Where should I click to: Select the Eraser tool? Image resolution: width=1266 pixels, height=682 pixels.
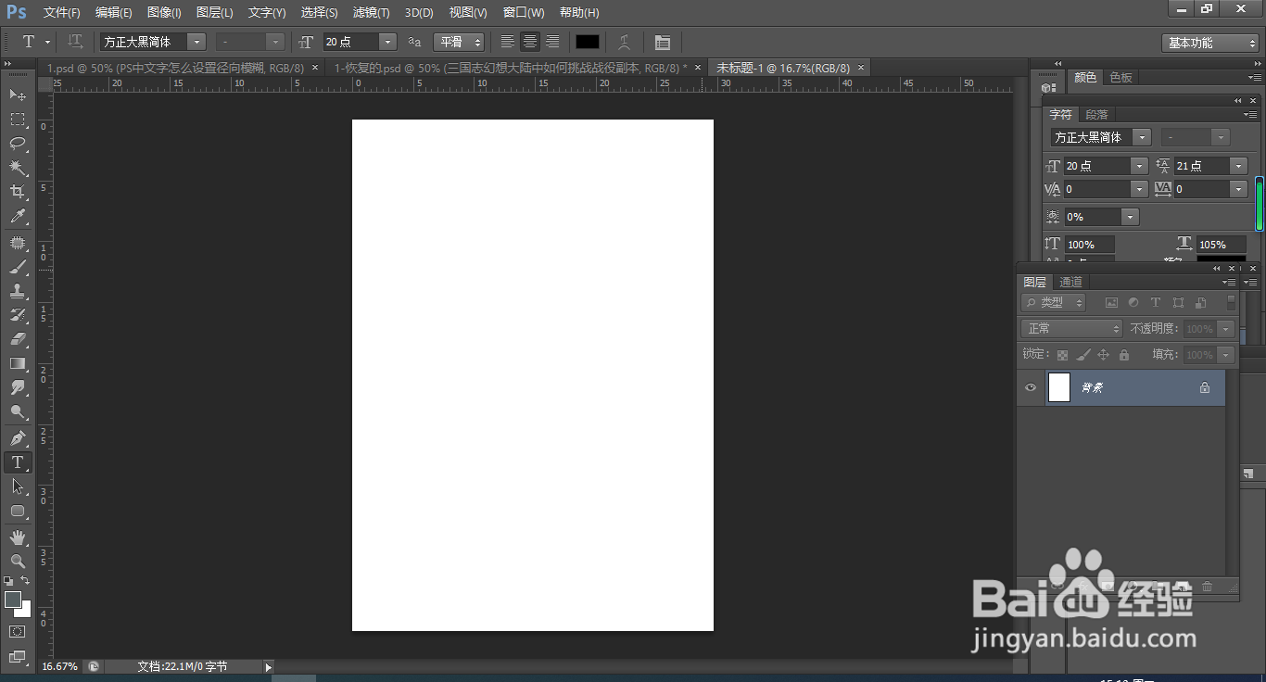[x=18, y=339]
